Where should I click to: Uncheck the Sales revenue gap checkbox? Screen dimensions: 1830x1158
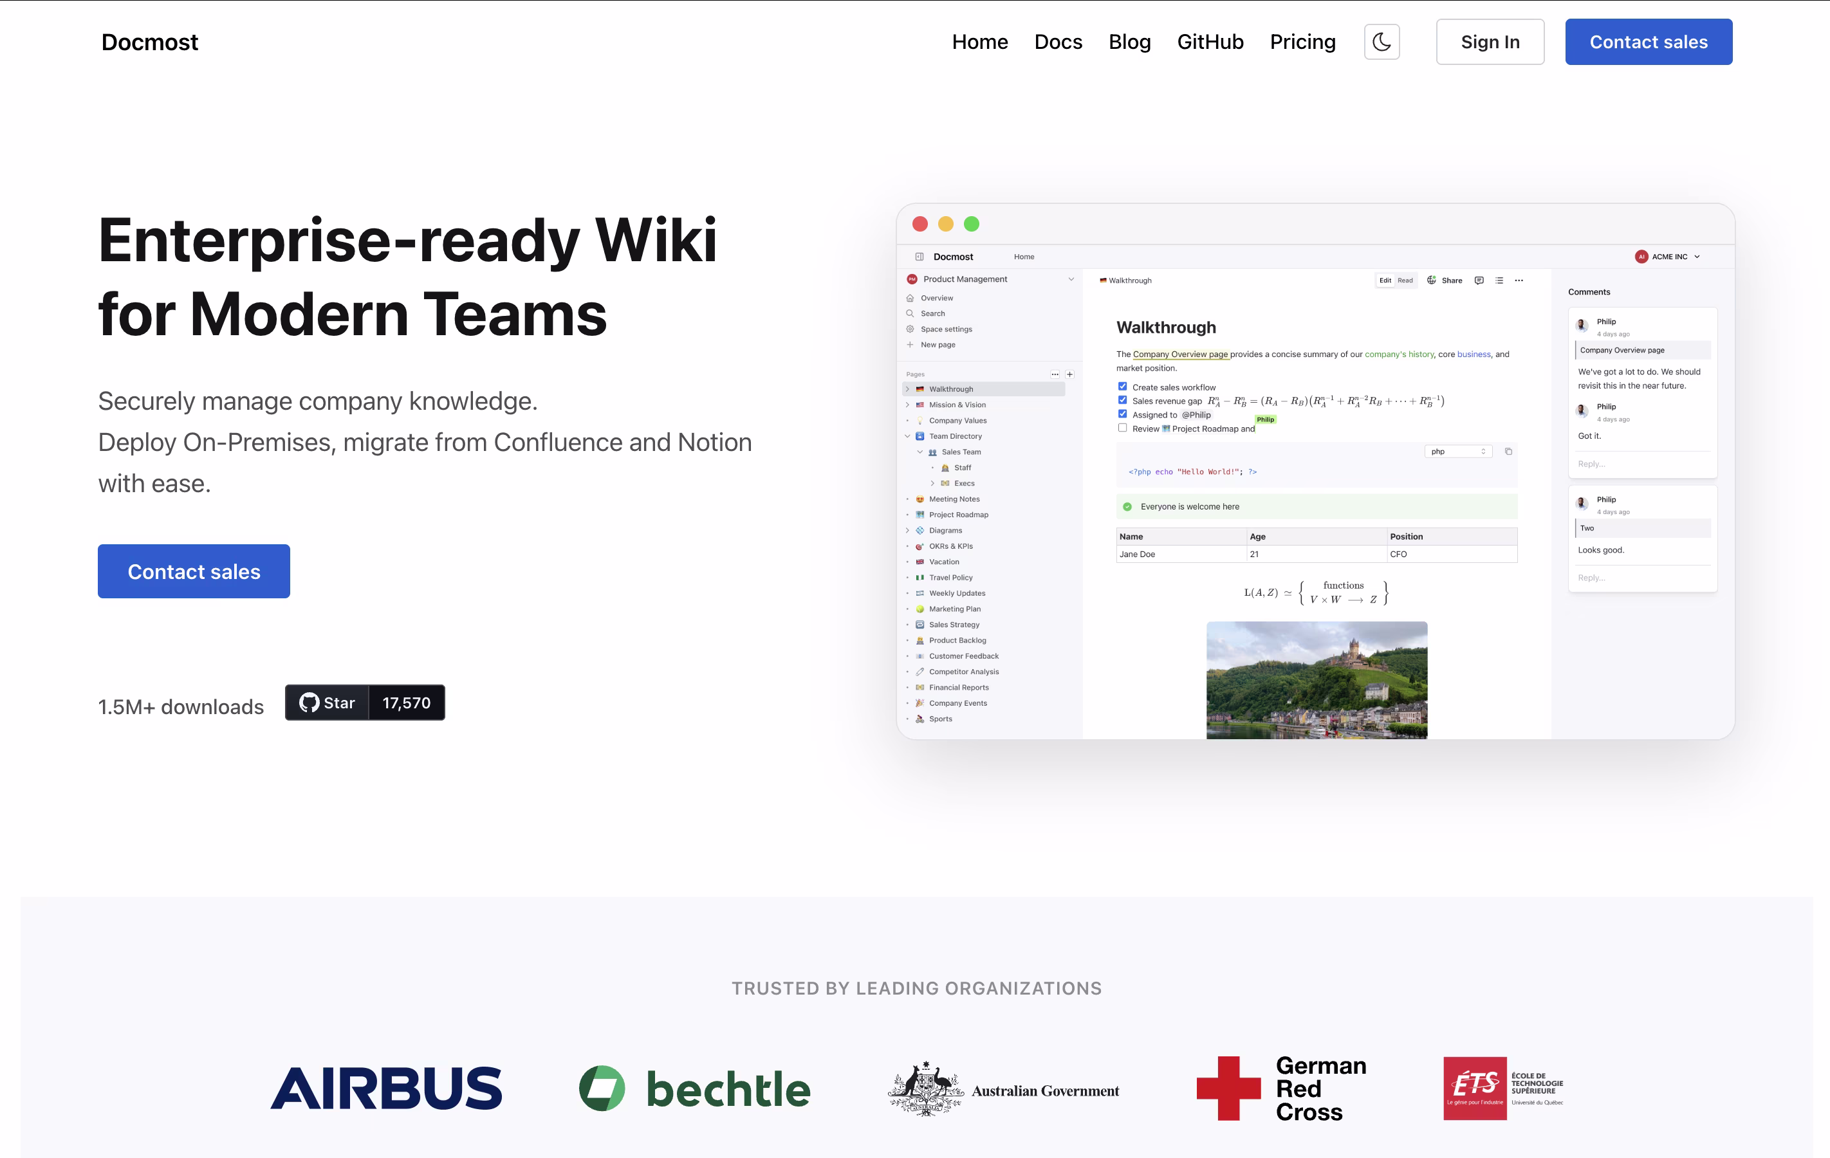tap(1122, 400)
